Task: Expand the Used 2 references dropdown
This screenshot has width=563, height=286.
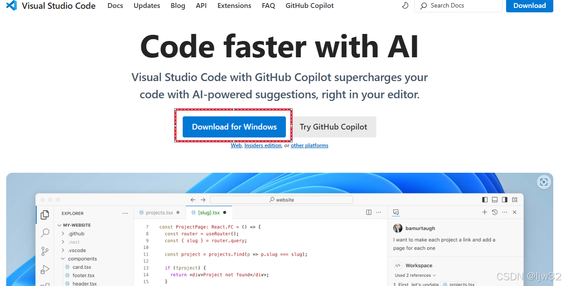Action: point(415,275)
